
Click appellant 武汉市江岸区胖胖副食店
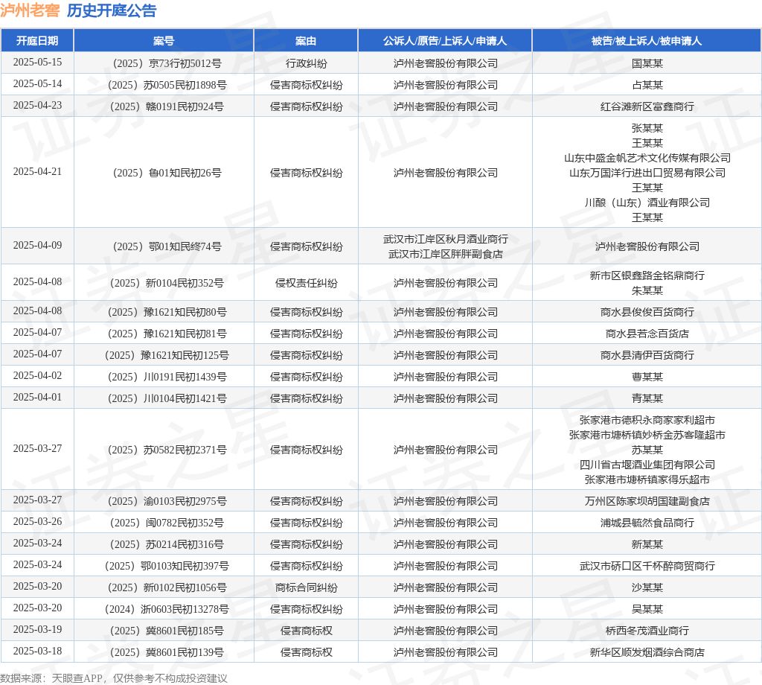445,254
